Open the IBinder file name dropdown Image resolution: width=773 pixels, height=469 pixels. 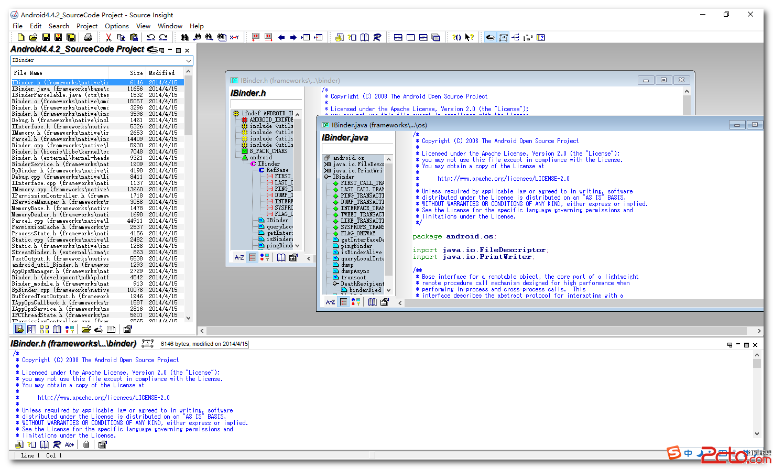tap(189, 61)
